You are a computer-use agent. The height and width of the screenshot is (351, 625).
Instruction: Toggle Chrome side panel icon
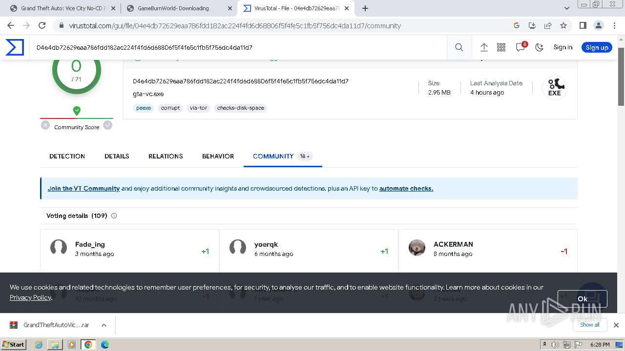pos(583,25)
